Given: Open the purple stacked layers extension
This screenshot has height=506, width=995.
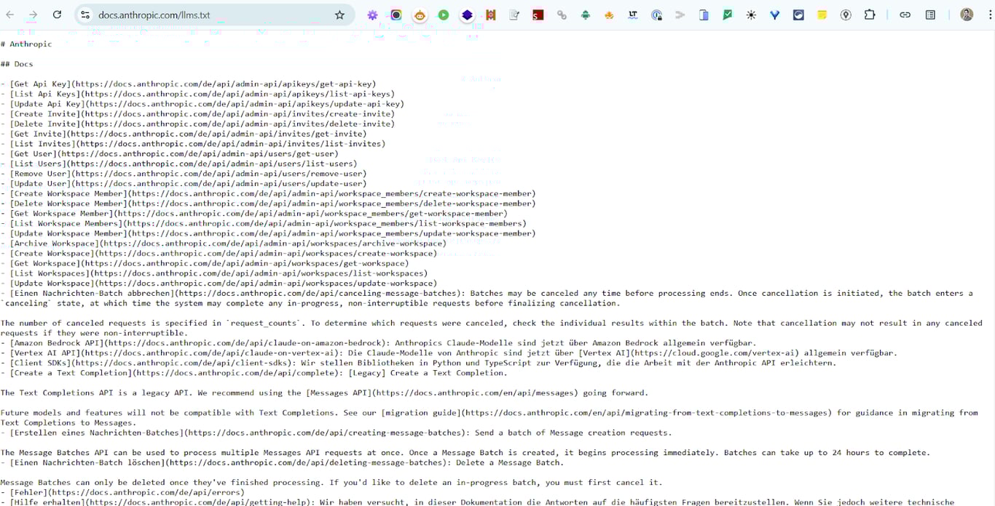Looking at the screenshot, I should 468,15.
